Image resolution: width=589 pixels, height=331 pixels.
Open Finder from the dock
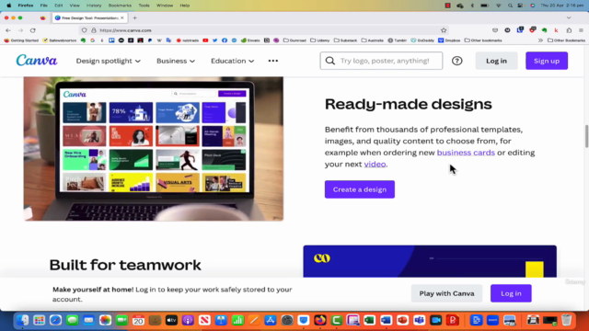coord(22,320)
